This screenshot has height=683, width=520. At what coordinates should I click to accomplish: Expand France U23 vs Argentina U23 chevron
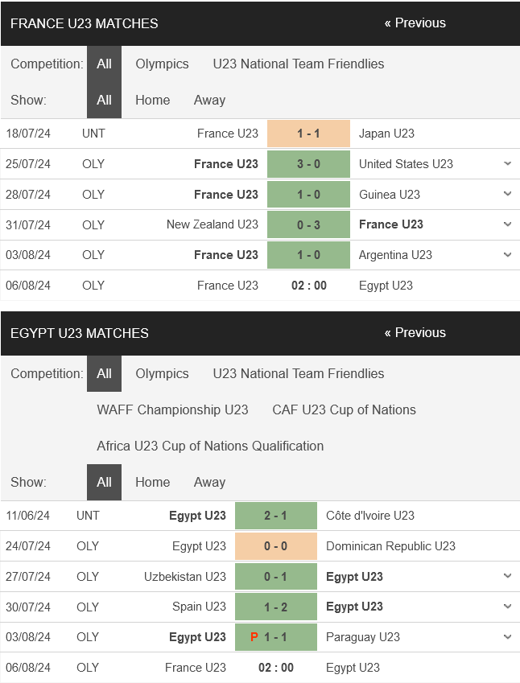[507, 254]
